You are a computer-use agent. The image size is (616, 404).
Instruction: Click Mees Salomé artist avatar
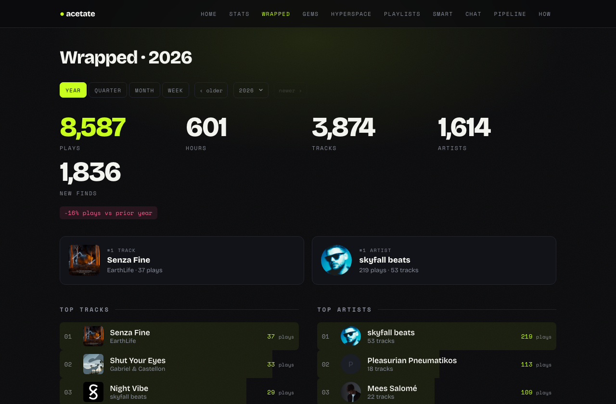[x=351, y=392]
